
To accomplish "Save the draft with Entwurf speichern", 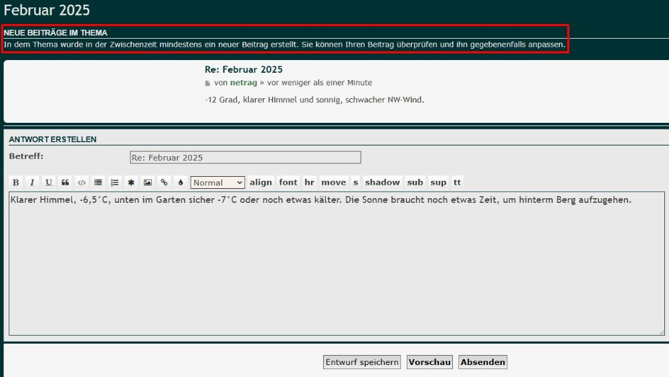I will (x=362, y=362).
